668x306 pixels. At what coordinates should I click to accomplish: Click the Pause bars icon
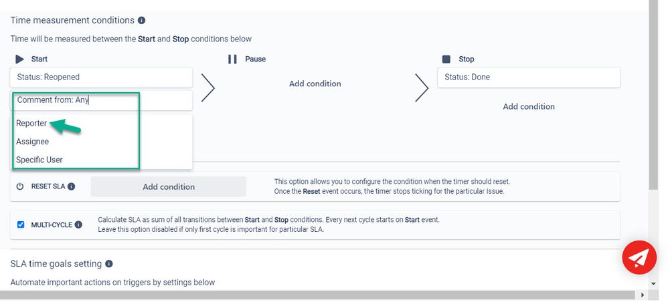pos(232,59)
